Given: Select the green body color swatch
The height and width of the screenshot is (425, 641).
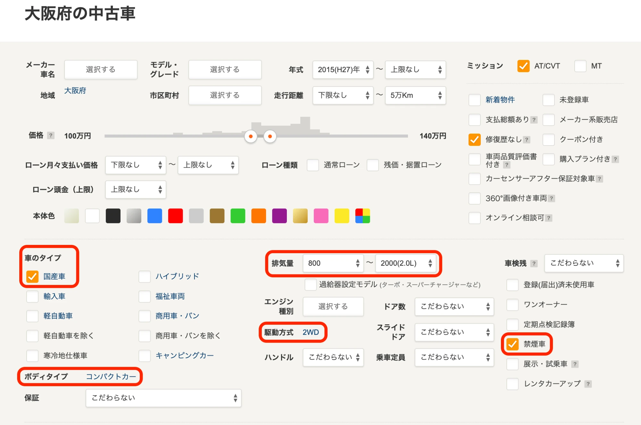Looking at the screenshot, I should 238,216.
